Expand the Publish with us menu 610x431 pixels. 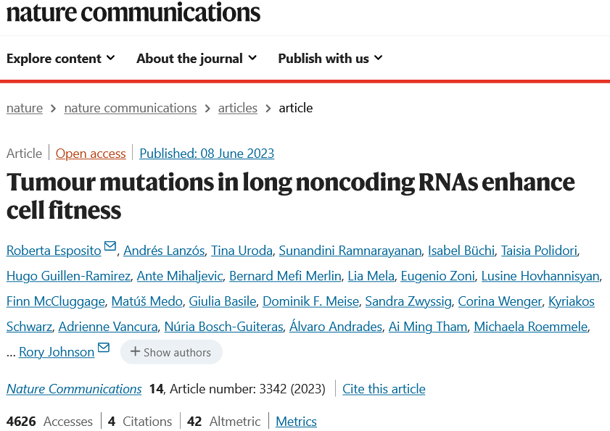coord(330,58)
